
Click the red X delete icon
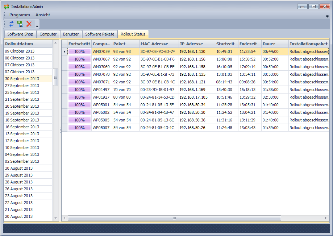(29, 24)
